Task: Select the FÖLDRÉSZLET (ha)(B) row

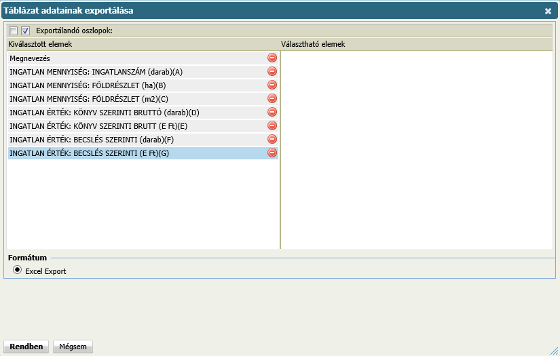Action: pos(143,85)
